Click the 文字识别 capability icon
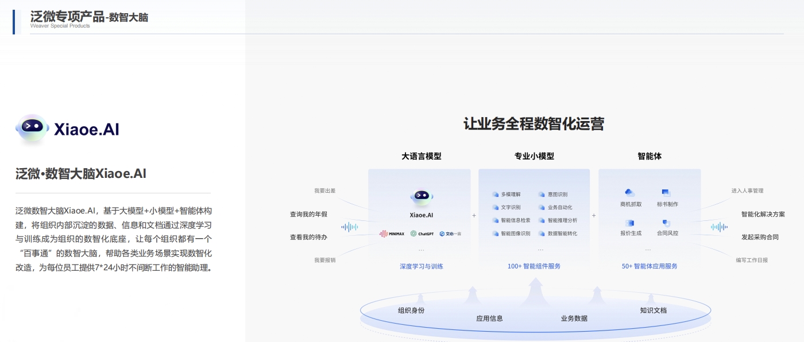 tap(494, 208)
